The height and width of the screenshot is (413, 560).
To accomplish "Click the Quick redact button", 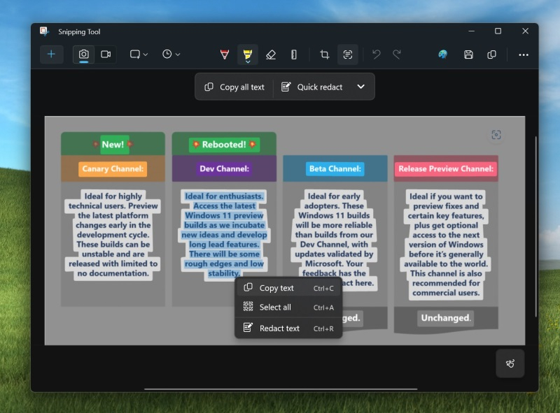I will (x=312, y=87).
